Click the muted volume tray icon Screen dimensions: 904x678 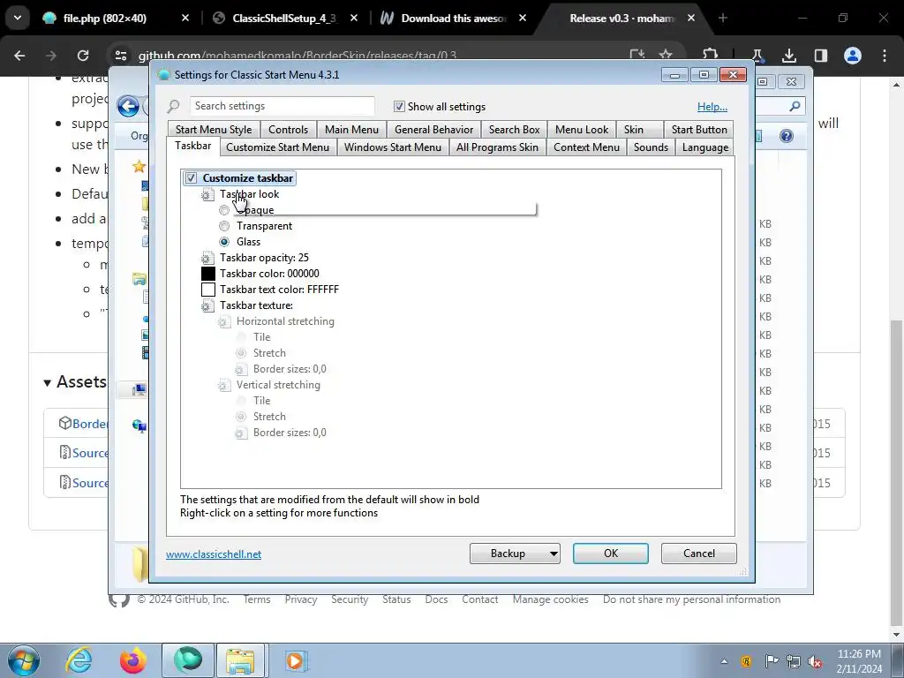pos(815,661)
